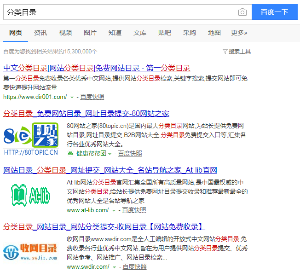Open 百度快照 for the swdir.com result
300x272 pixels.
point(134,266)
